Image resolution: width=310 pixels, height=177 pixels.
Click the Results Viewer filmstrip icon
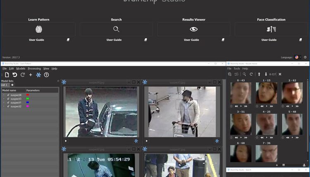236,74
